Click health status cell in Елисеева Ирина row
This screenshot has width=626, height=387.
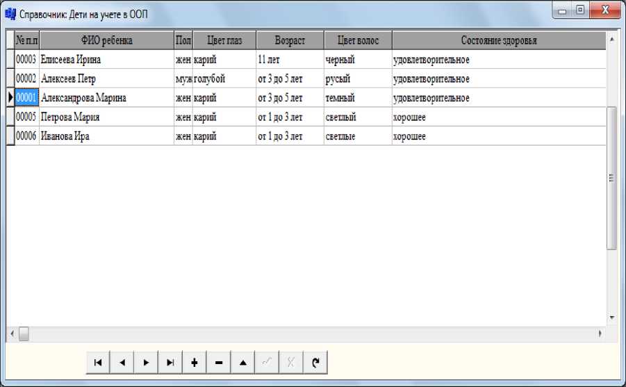[499, 59]
